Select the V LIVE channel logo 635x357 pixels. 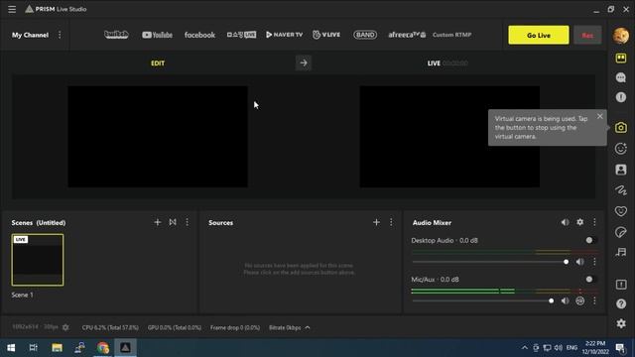pos(326,35)
